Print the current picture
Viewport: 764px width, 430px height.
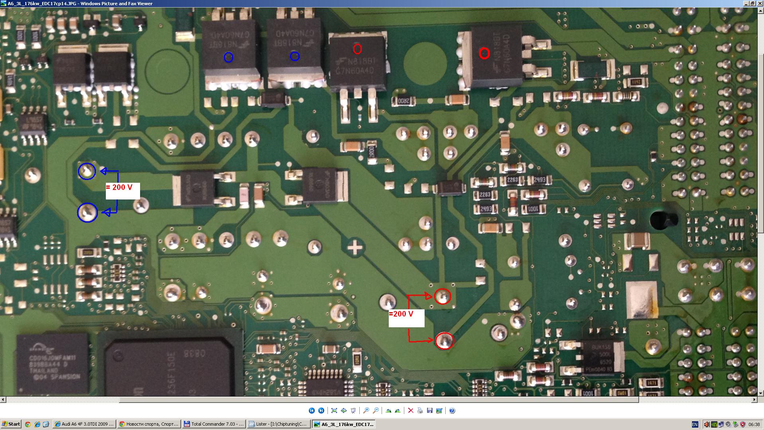(x=420, y=410)
